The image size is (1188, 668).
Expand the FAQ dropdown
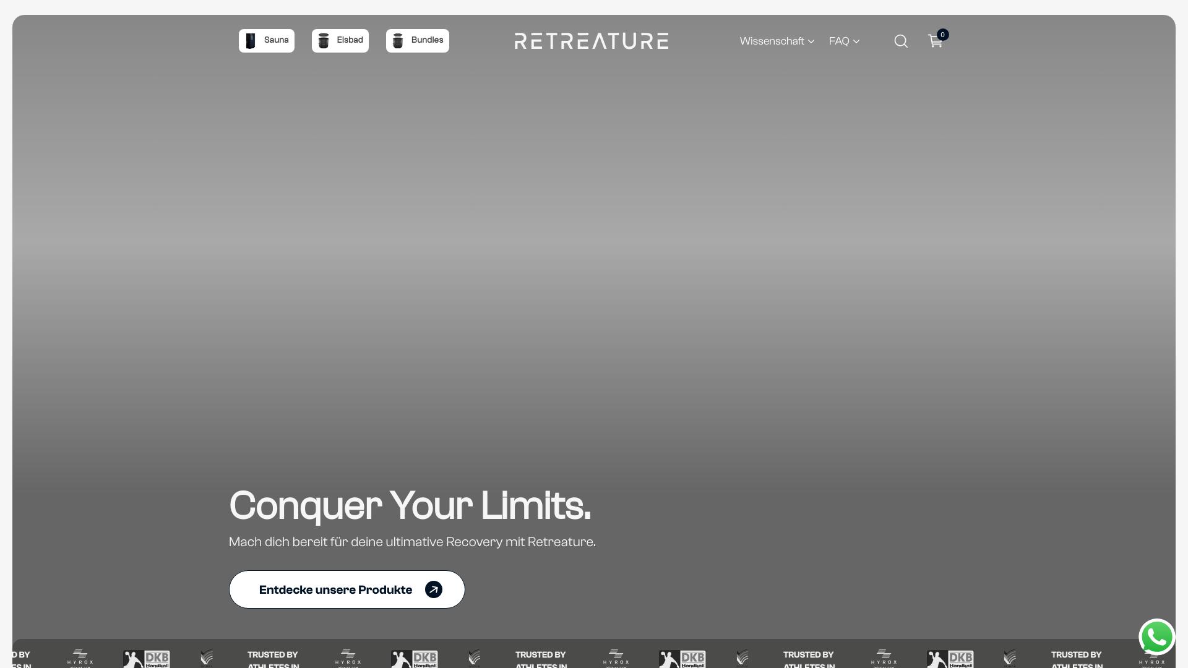839,41
